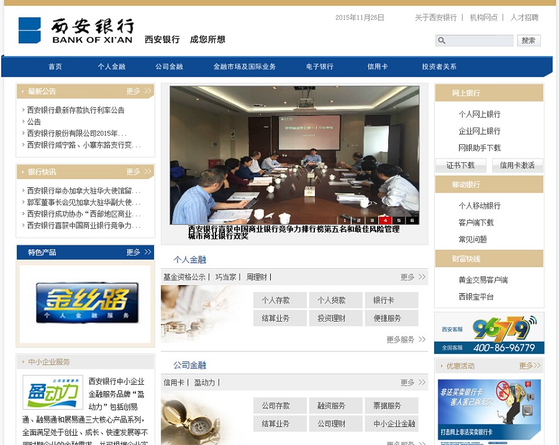559x445 pixels.
Task: Click the 盈动力 brand logo
Action: point(53,392)
